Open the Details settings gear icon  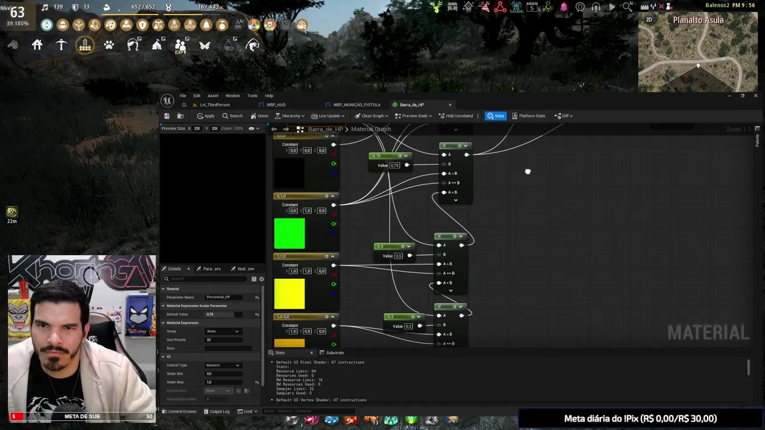point(261,279)
